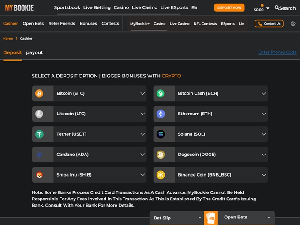Screen dimensions: 300x225
Task: Click the MyBookie logo to go home
Action: click(19, 8)
